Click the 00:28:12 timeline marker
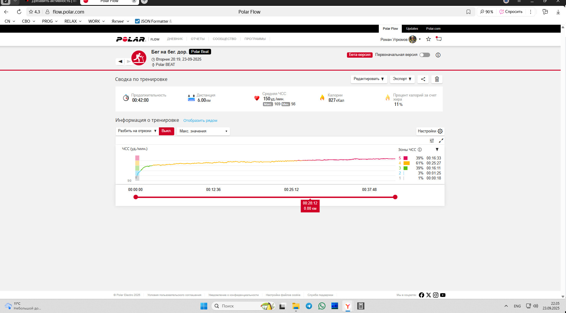 (x=310, y=206)
